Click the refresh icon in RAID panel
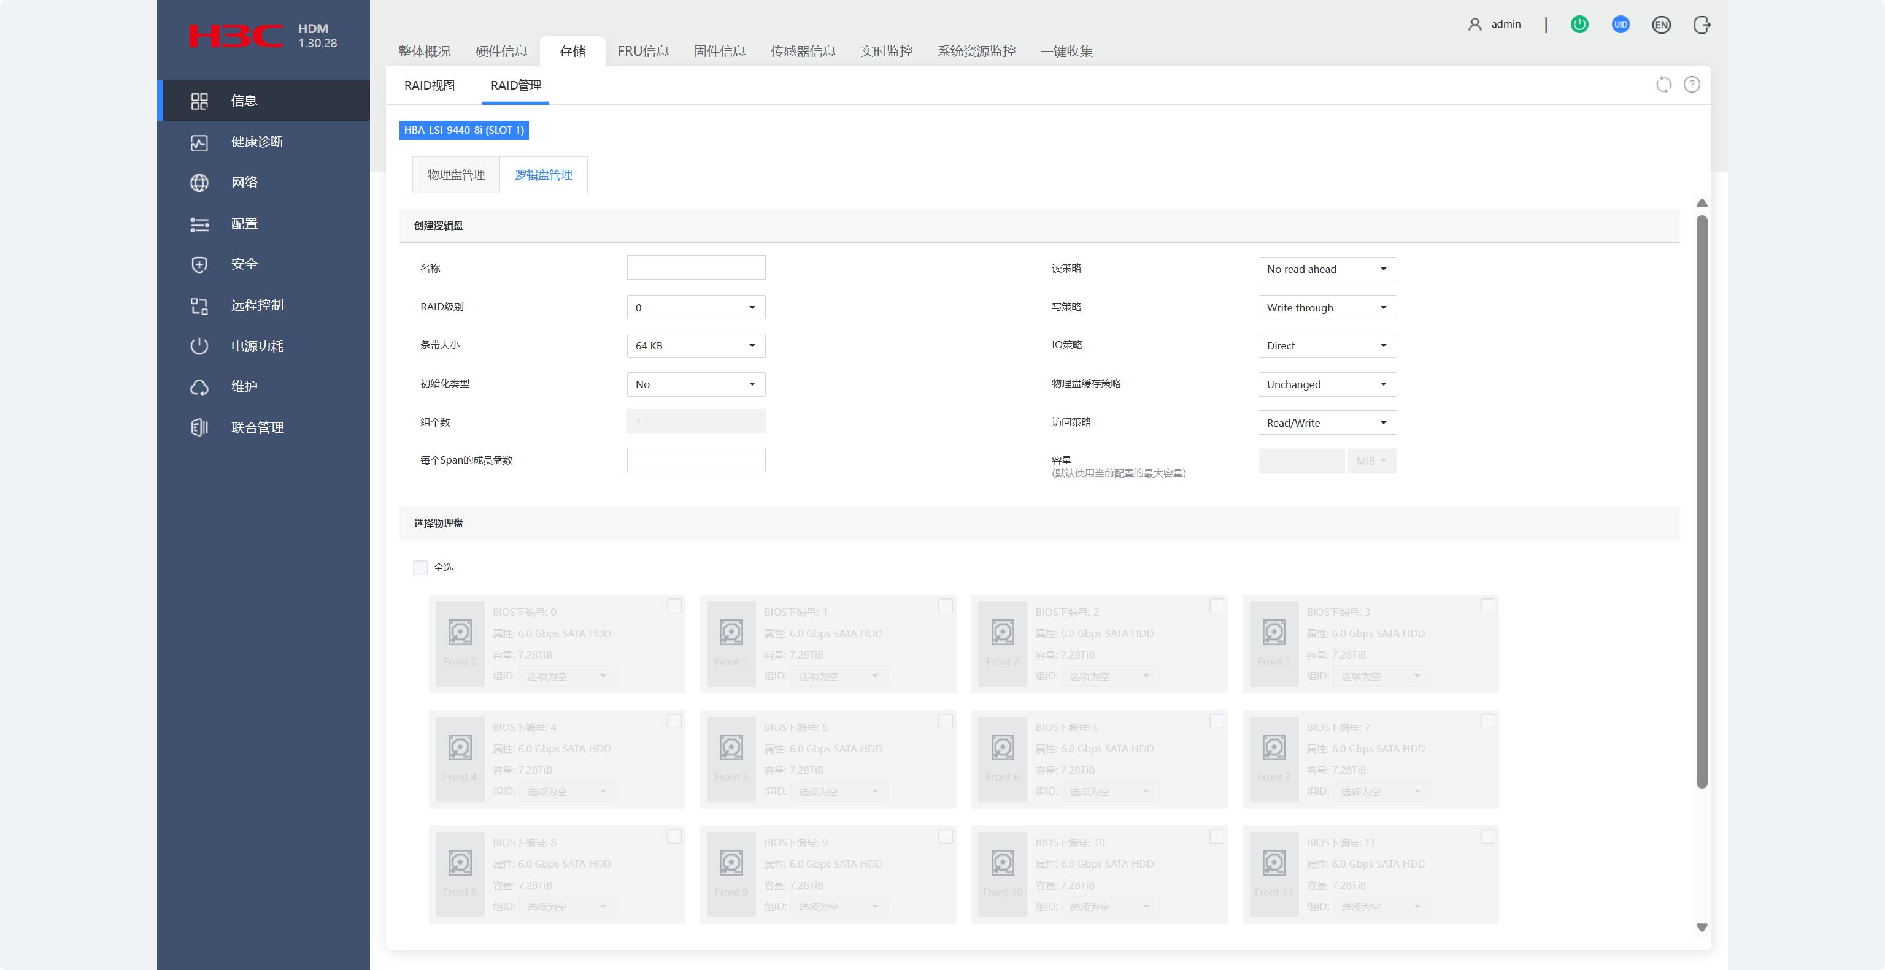The image size is (1885, 970). coord(1663,85)
